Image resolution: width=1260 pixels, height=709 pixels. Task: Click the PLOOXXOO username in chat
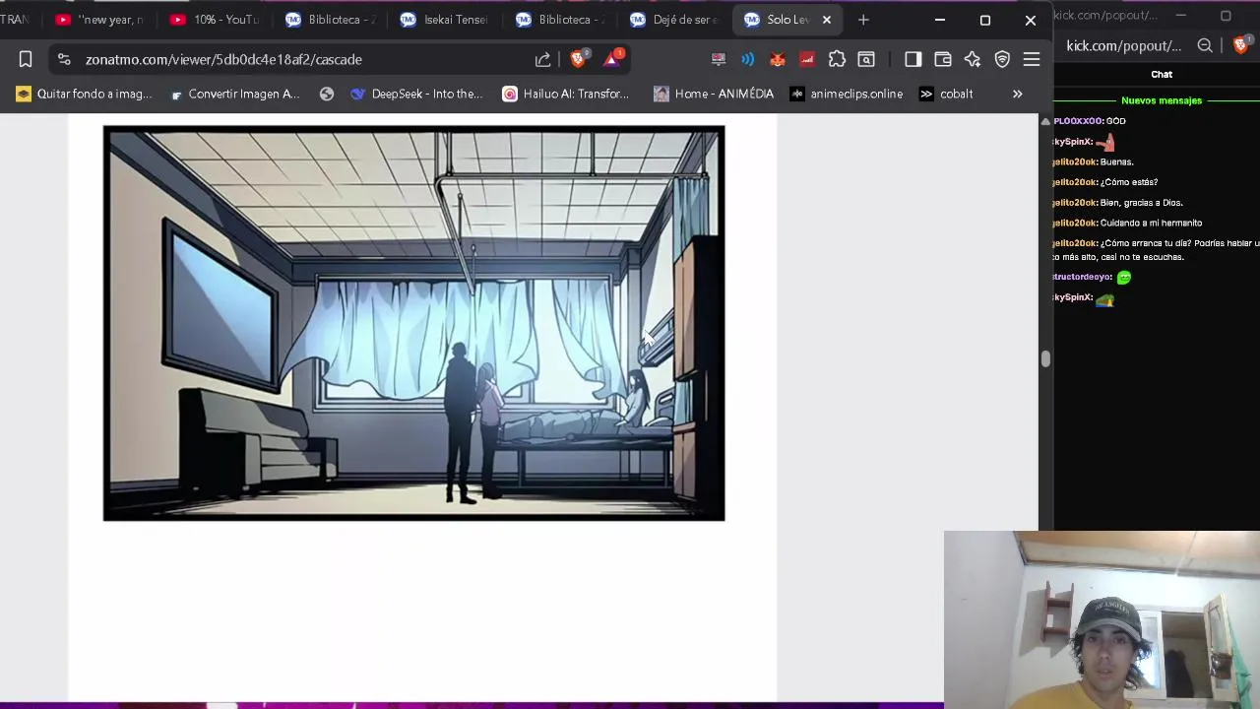click(1078, 121)
